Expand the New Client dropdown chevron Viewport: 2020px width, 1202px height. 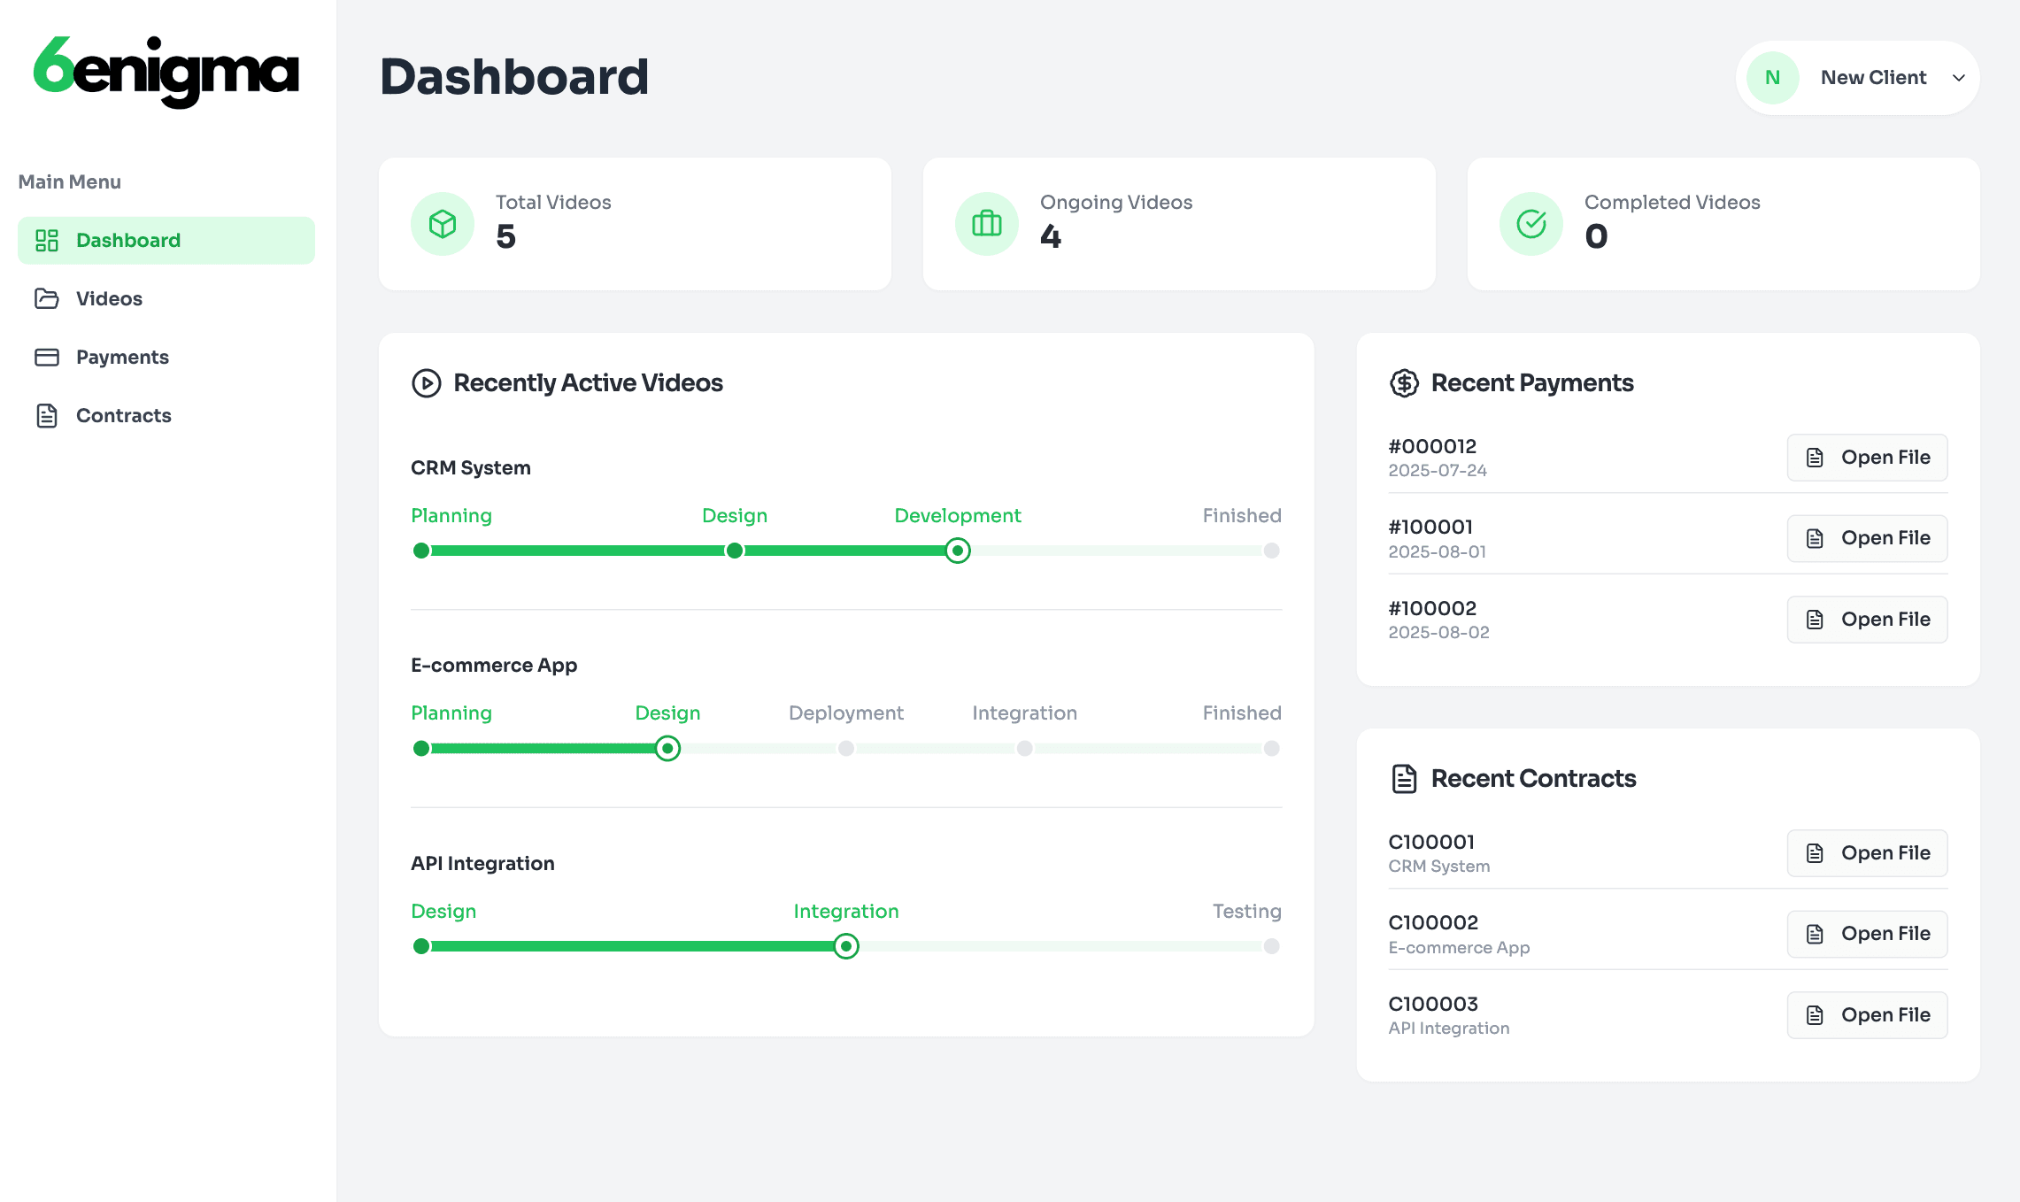click(1959, 78)
